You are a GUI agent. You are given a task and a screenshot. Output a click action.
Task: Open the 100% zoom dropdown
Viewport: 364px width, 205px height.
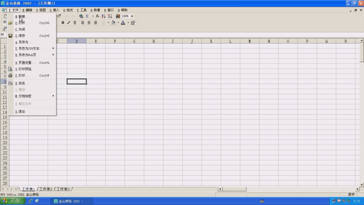point(132,16)
